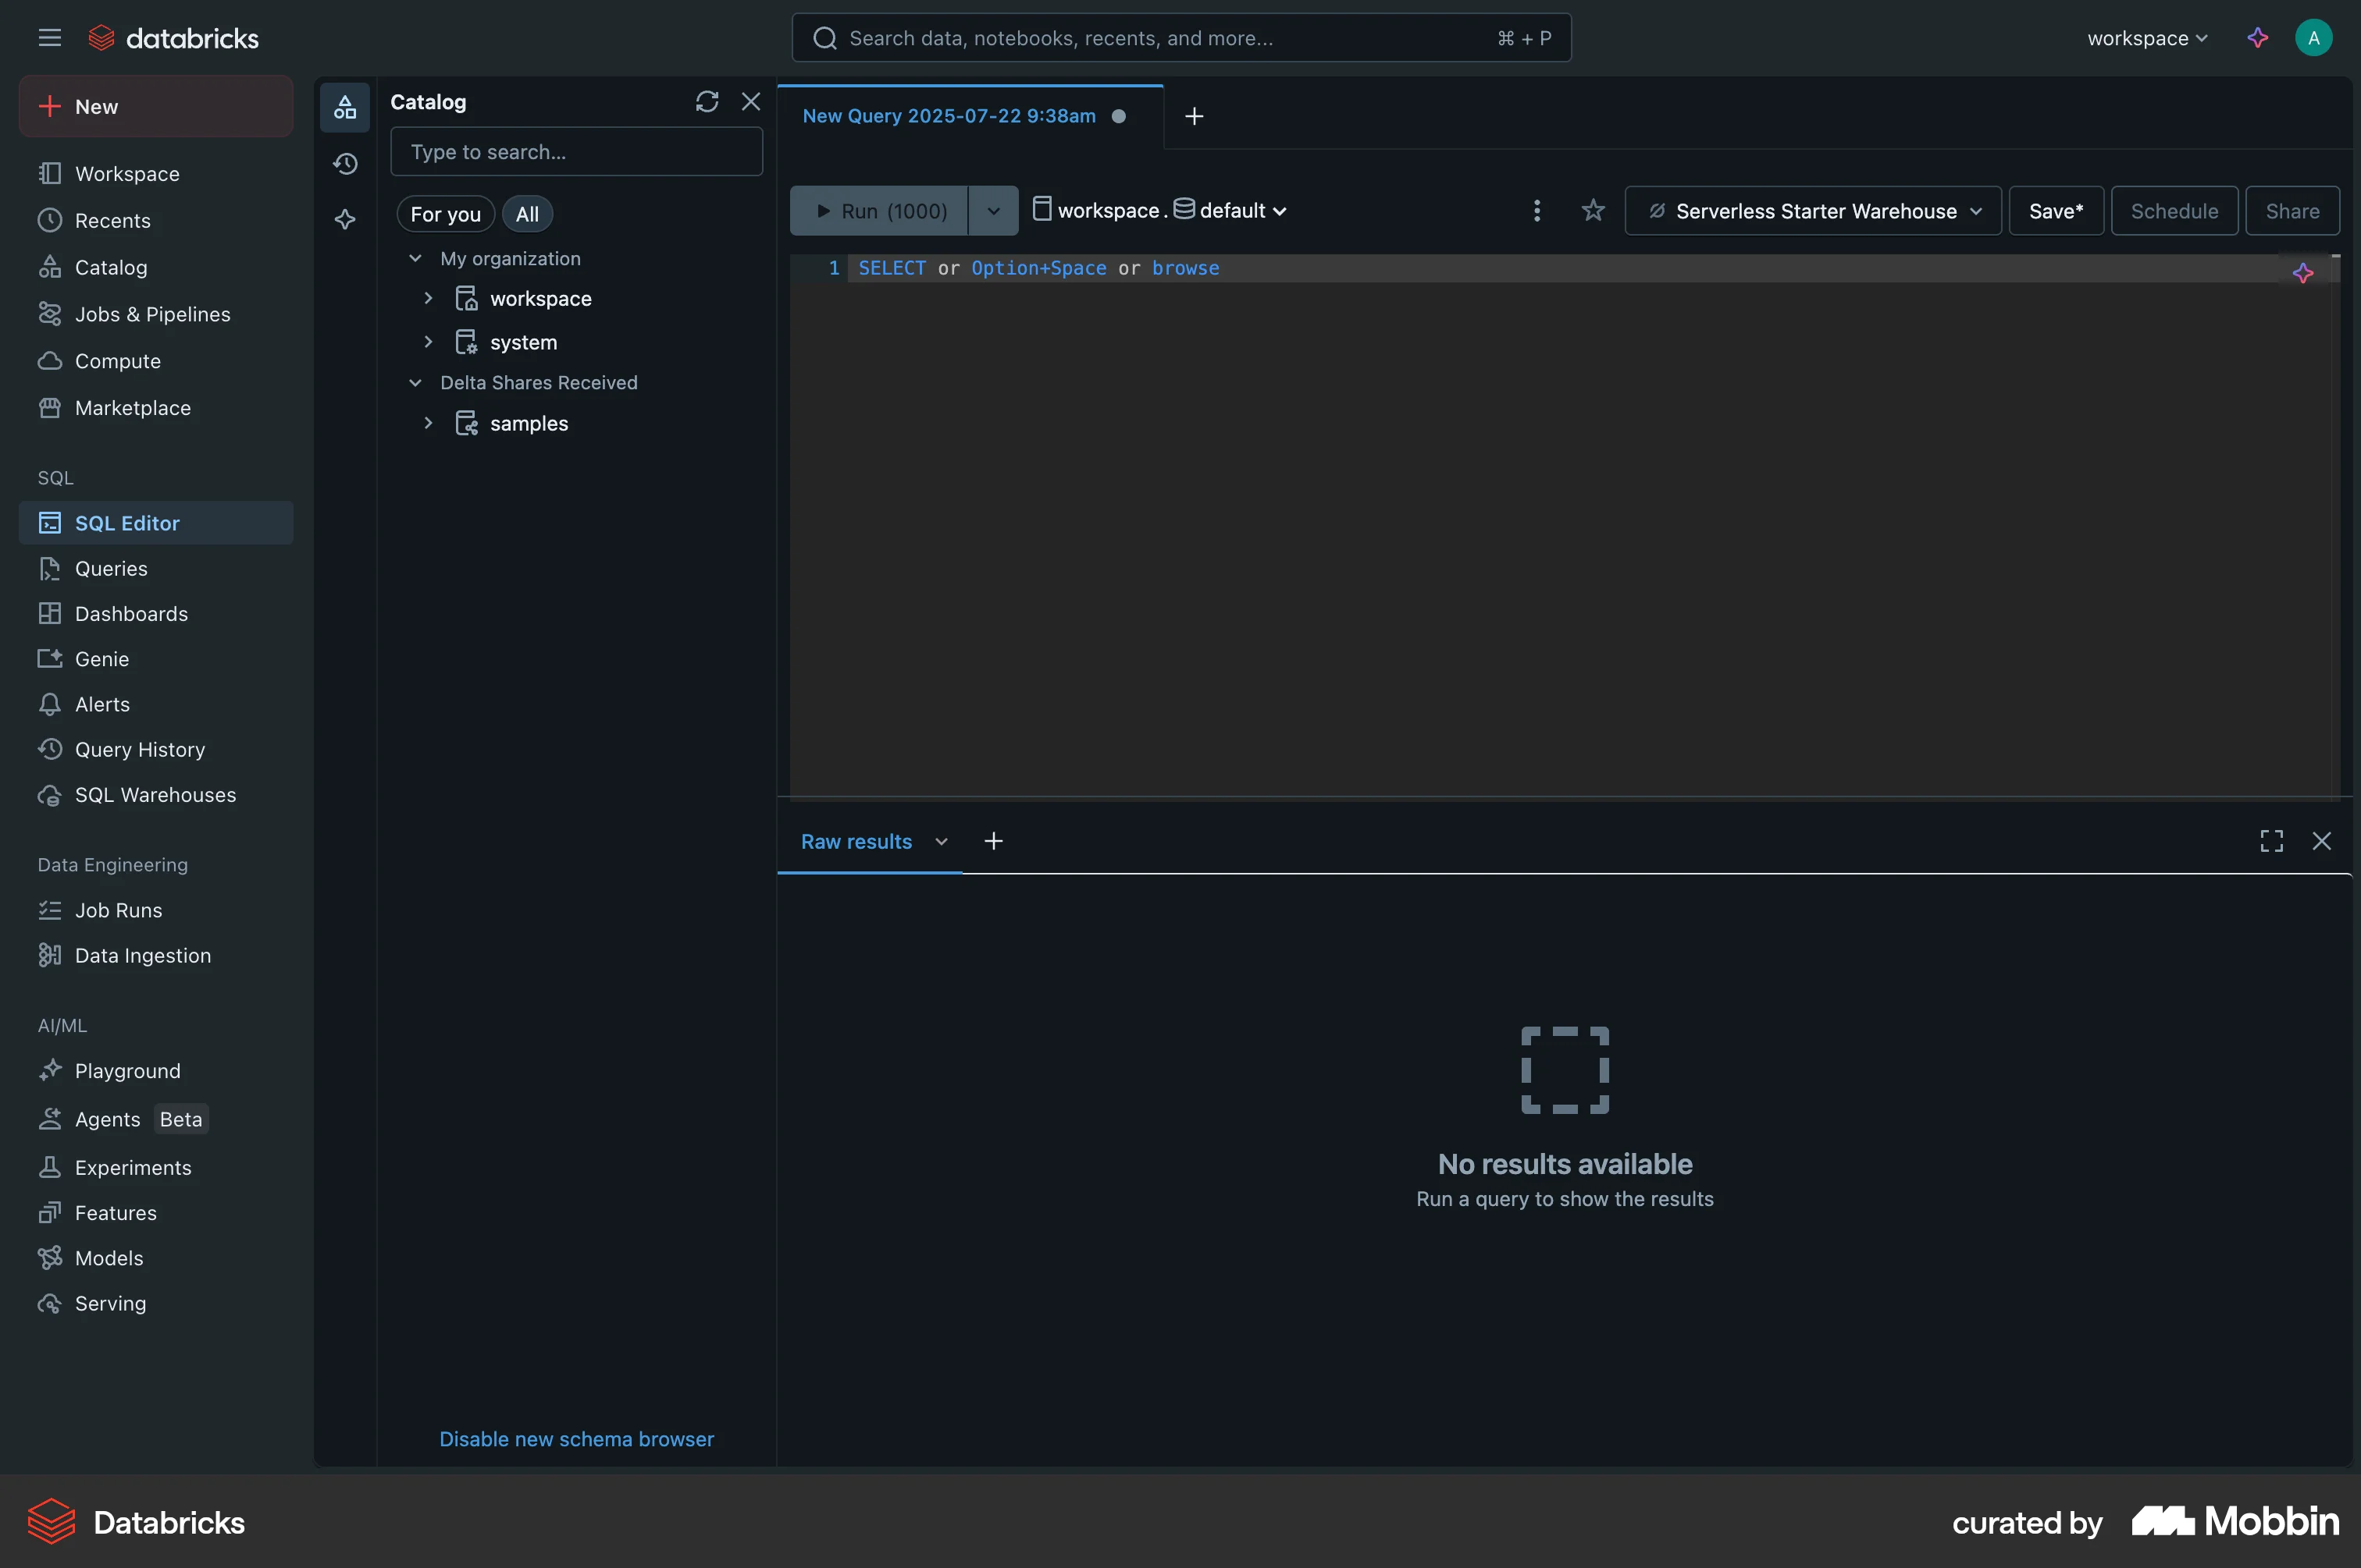
Task: Save the query
Action: click(2056, 211)
